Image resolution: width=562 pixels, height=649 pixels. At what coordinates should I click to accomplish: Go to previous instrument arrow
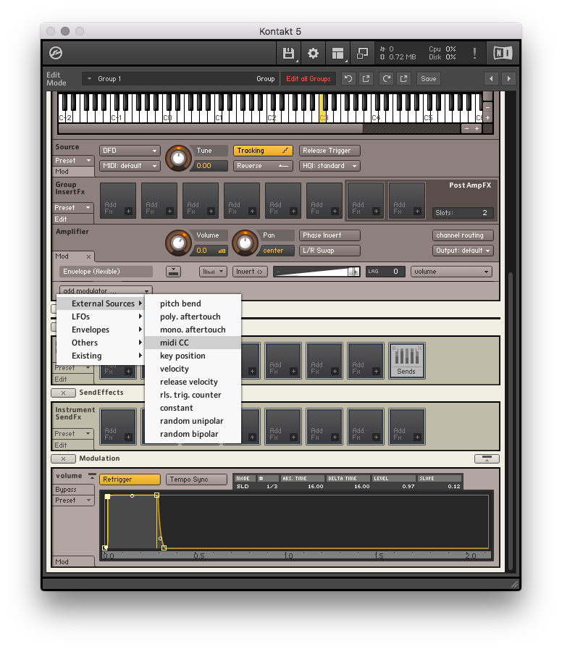click(x=491, y=79)
